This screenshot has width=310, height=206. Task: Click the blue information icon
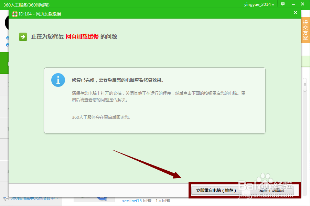click(58, 80)
